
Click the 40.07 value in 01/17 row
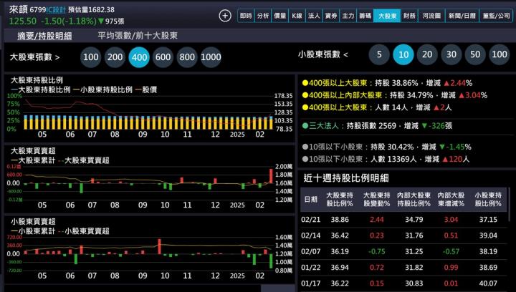pos(488,283)
